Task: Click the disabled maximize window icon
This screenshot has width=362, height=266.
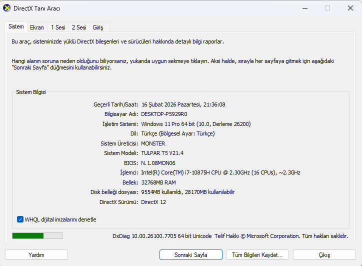Action: pyautogui.click(x=327, y=8)
